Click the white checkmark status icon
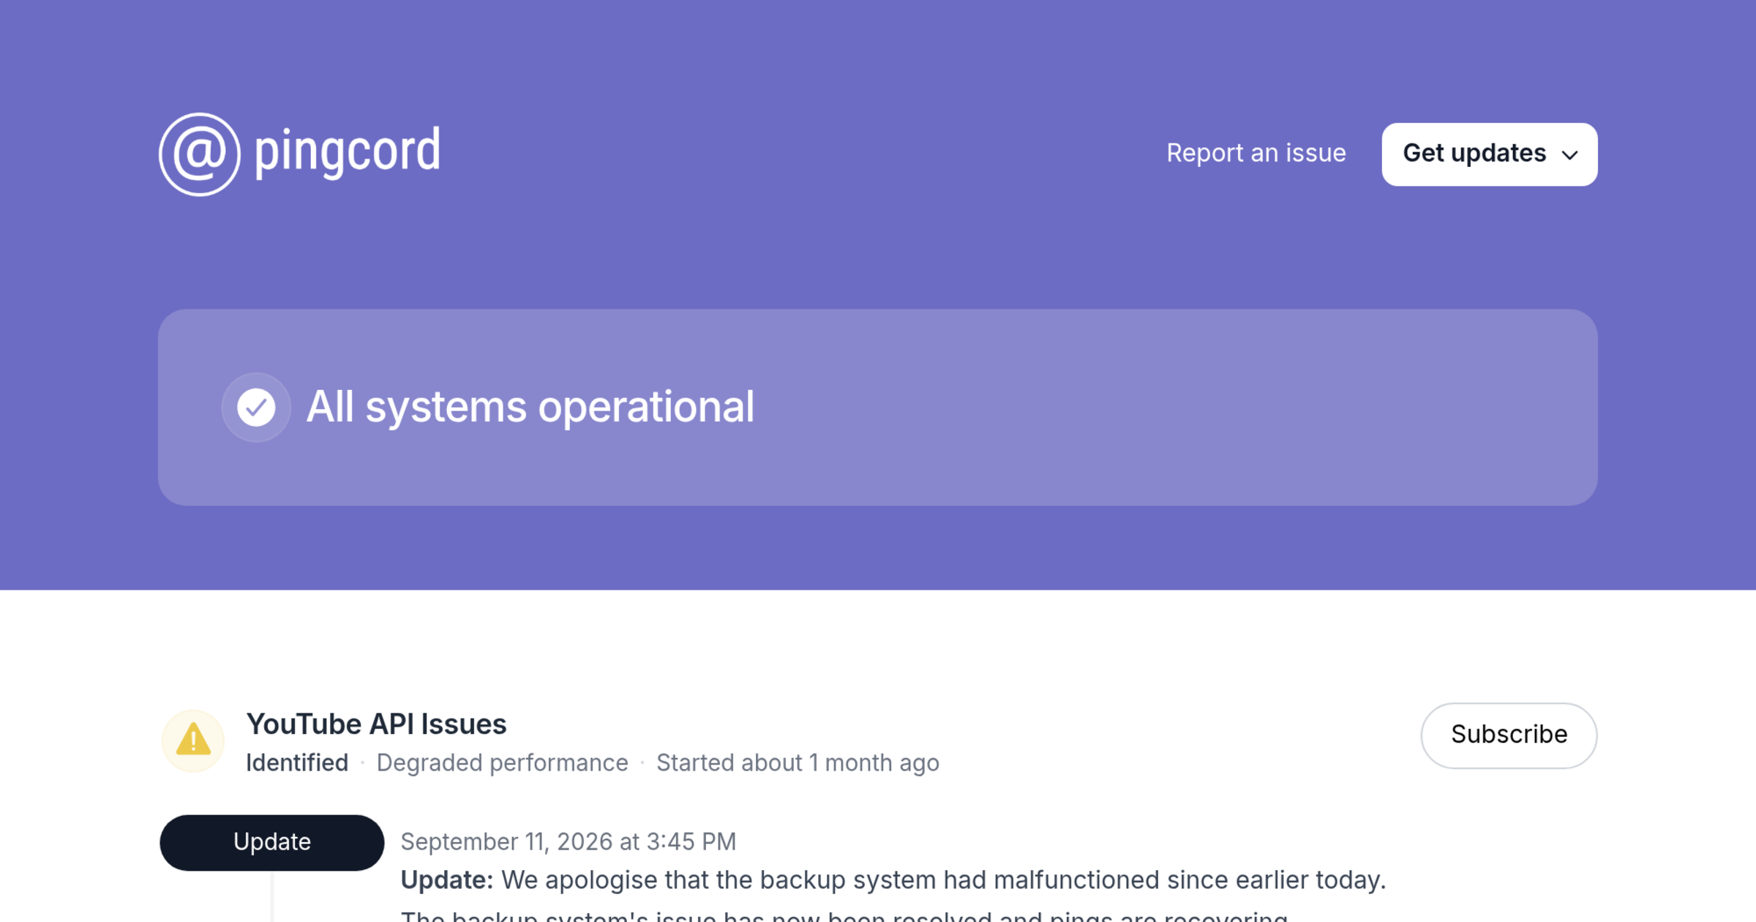Viewport: 1756px width, 922px height. click(256, 407)
